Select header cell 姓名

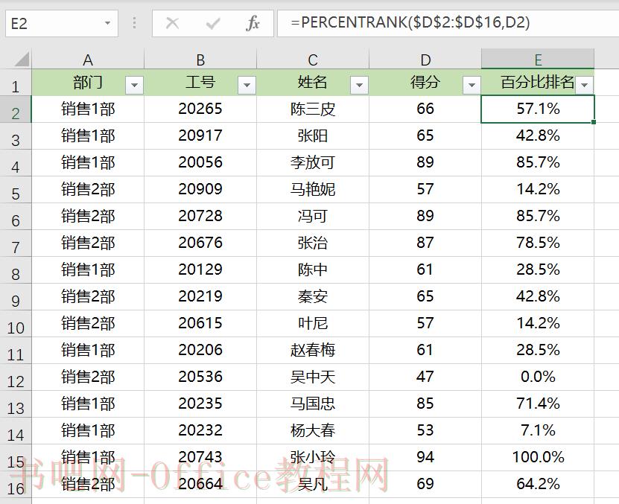click(x=313, y=83)
